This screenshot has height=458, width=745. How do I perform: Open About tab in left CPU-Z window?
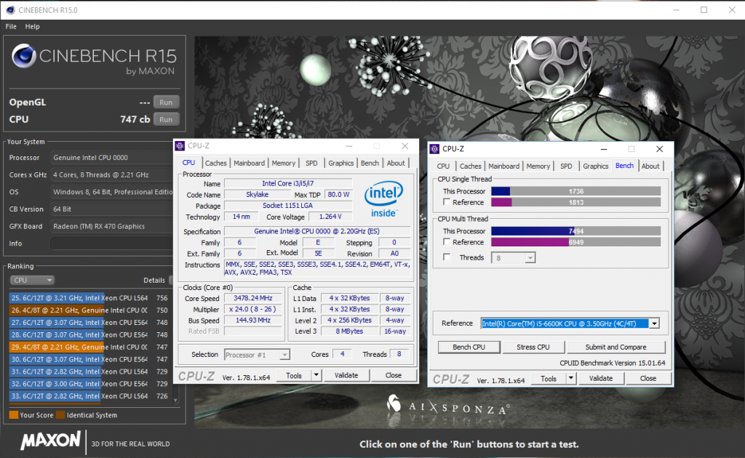[x=396, y=163]
